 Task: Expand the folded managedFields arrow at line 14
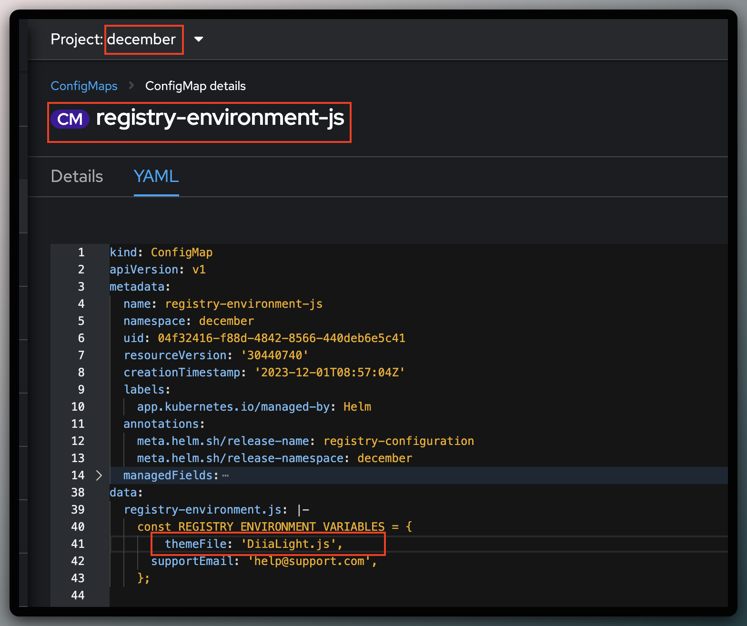tap(99, 475)
